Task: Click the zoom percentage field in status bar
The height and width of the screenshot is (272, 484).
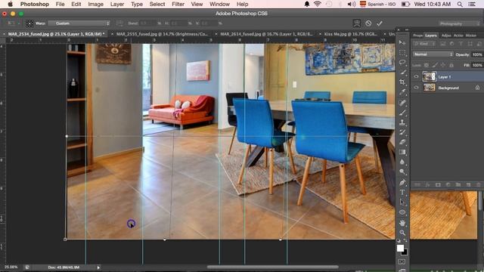Action: 11,267
